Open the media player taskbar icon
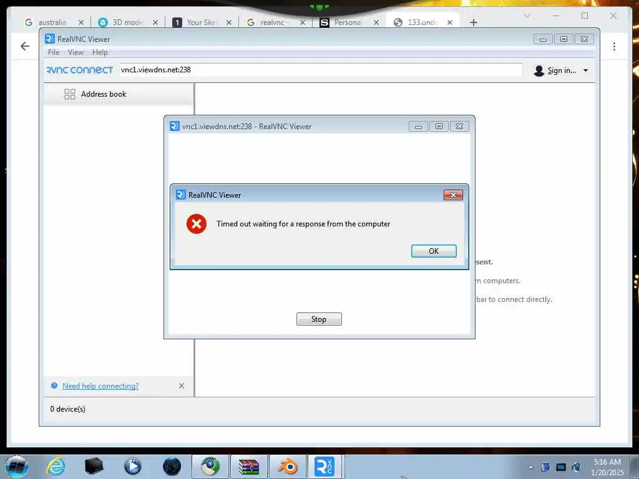This screenshot has height=479, width=639. coord(132,467)
